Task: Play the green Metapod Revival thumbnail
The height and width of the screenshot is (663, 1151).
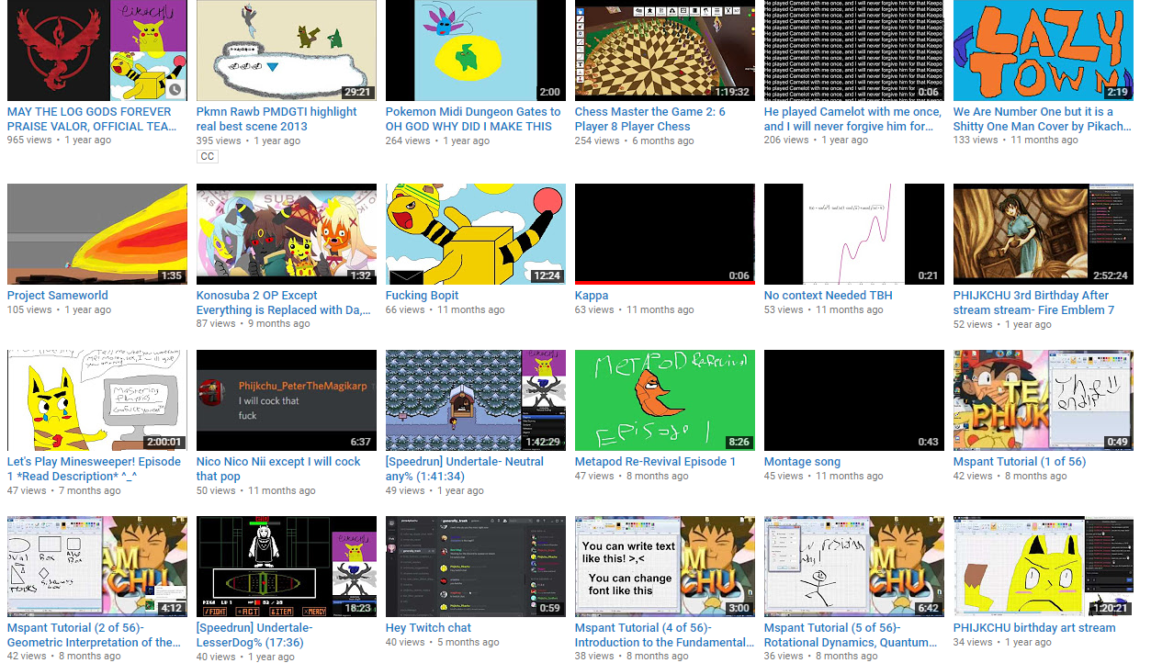Action: (x=665, y=400)
